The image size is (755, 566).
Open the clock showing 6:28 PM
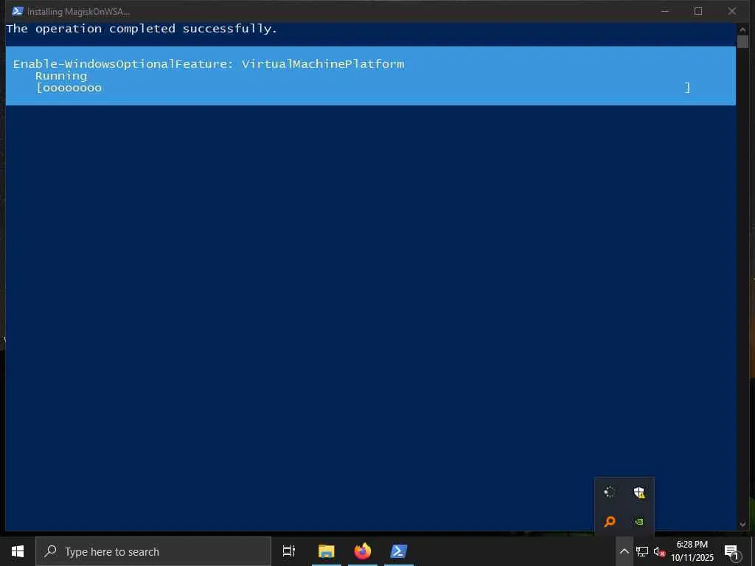coord(692,551)
